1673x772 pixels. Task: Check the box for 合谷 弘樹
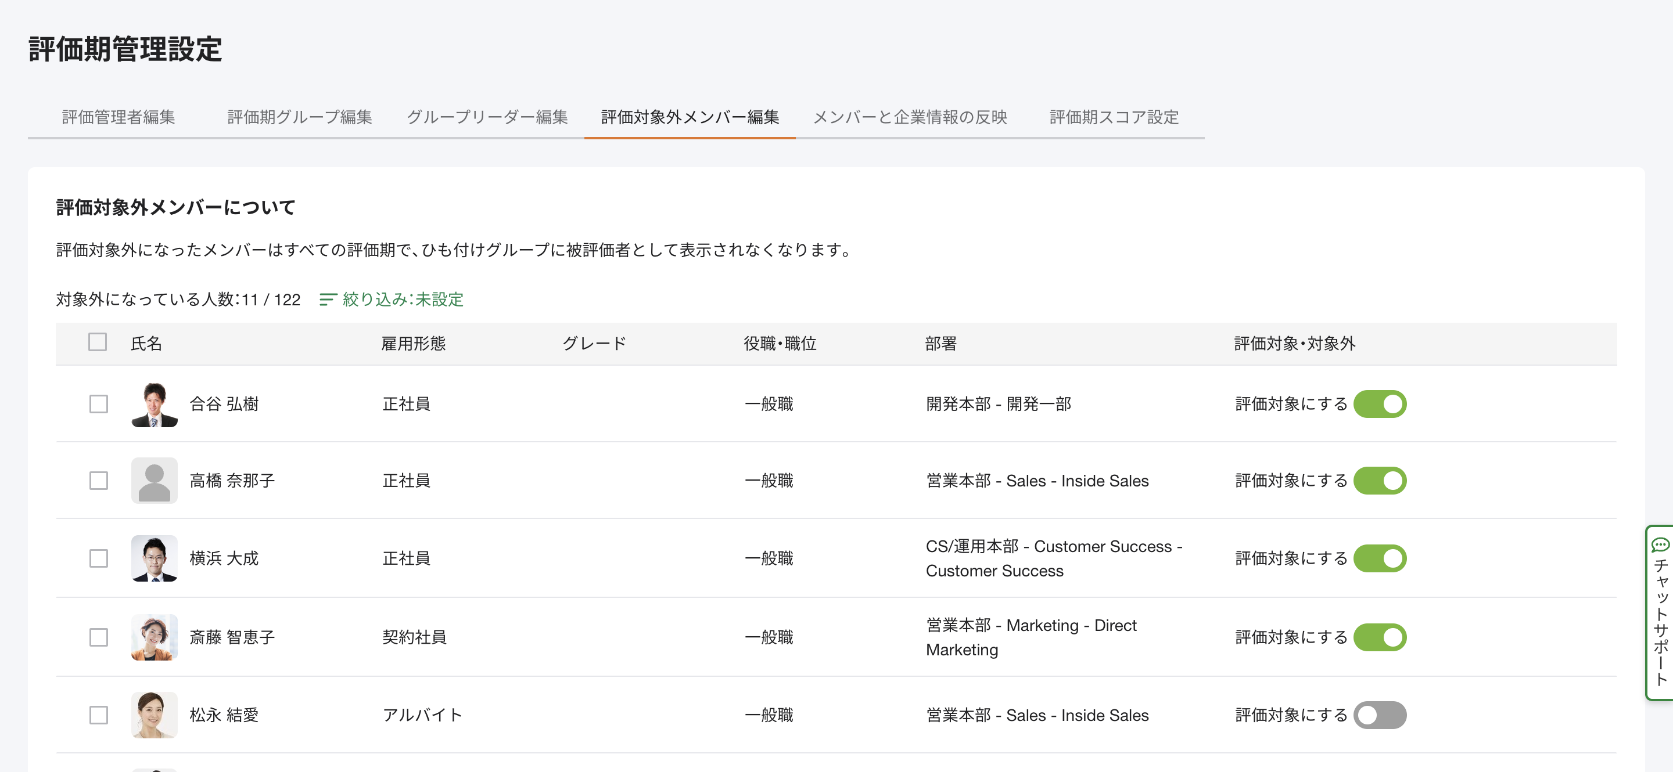[x=99, y=404]
